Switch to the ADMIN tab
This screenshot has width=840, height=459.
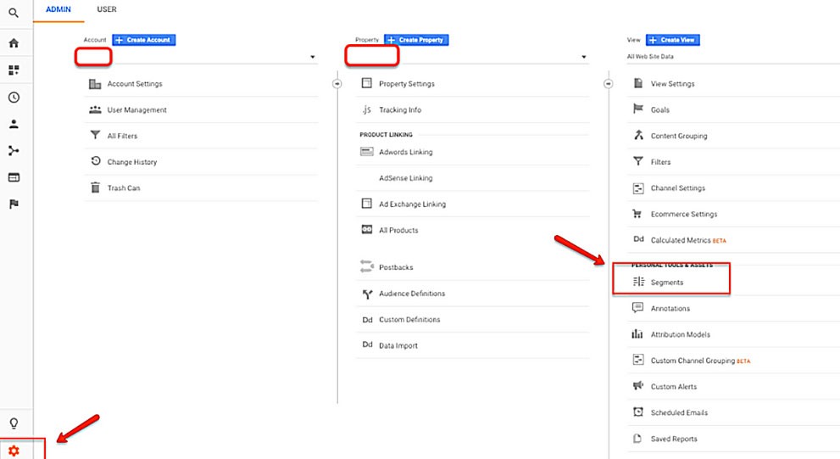(x=58, y=9)
